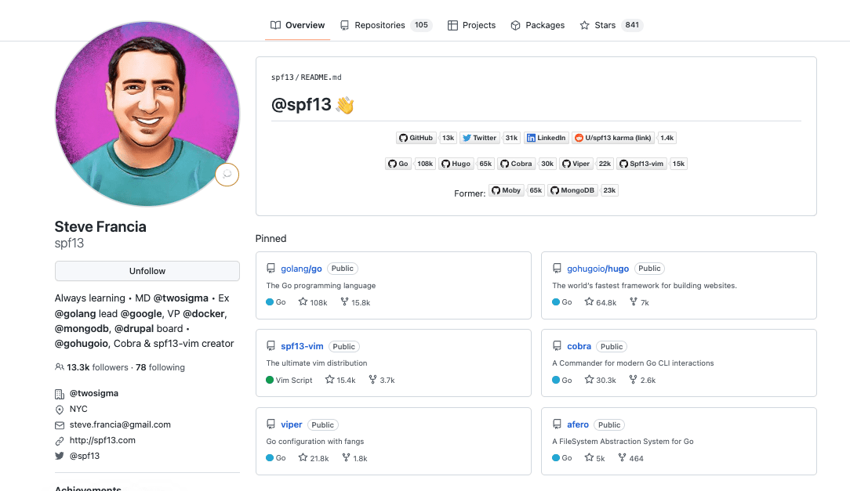Click the Stars counter 841
Image resolution: width=850 pixels, height=491 pixels.
632,25
